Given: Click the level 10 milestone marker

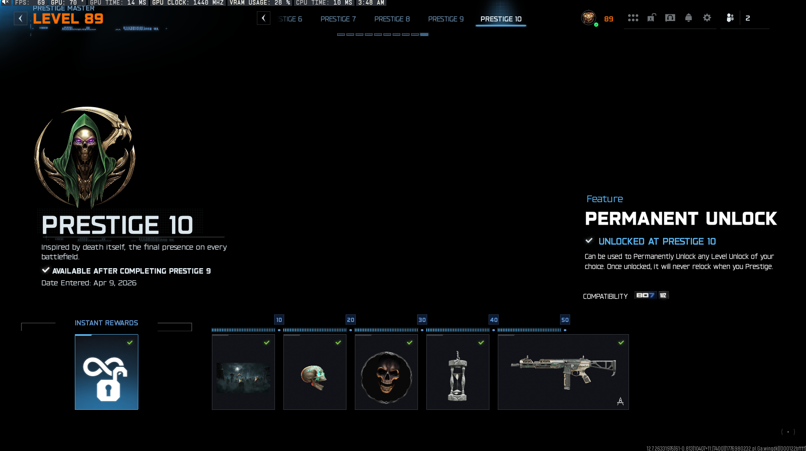Looking at the screenshot, I should [x=279, y=320].
